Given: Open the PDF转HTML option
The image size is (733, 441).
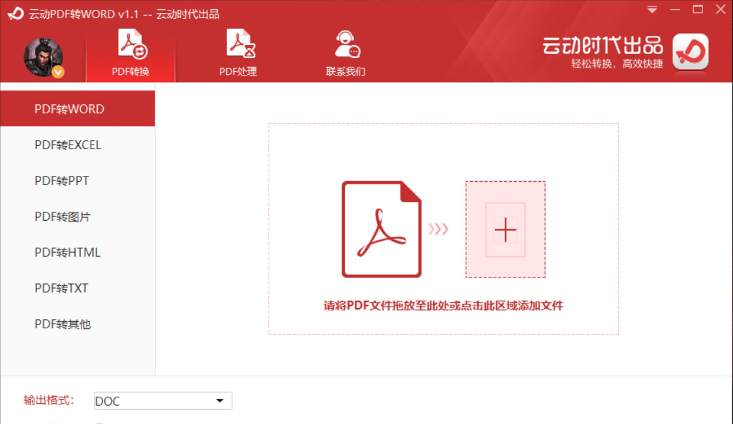Looking at the screenshot, I should 67,252.
